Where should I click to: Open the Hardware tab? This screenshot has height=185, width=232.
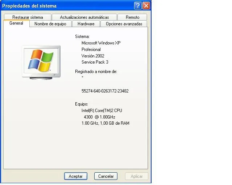click(x=86, y=24)
